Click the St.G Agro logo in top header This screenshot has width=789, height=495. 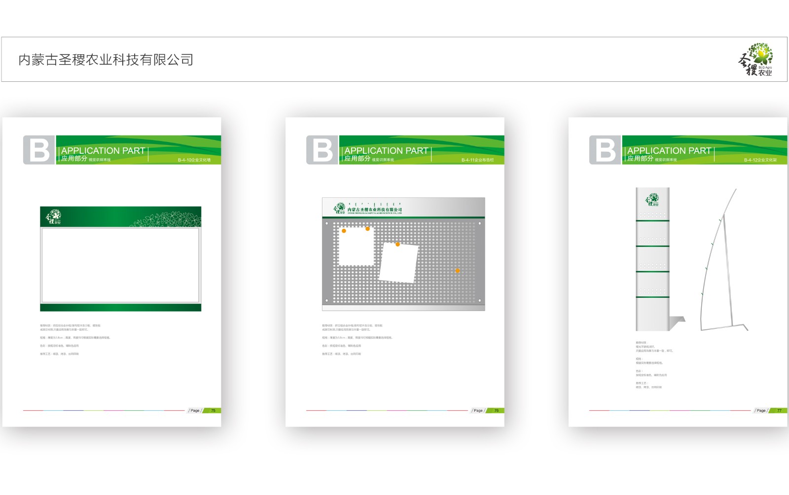pos(756,60)
